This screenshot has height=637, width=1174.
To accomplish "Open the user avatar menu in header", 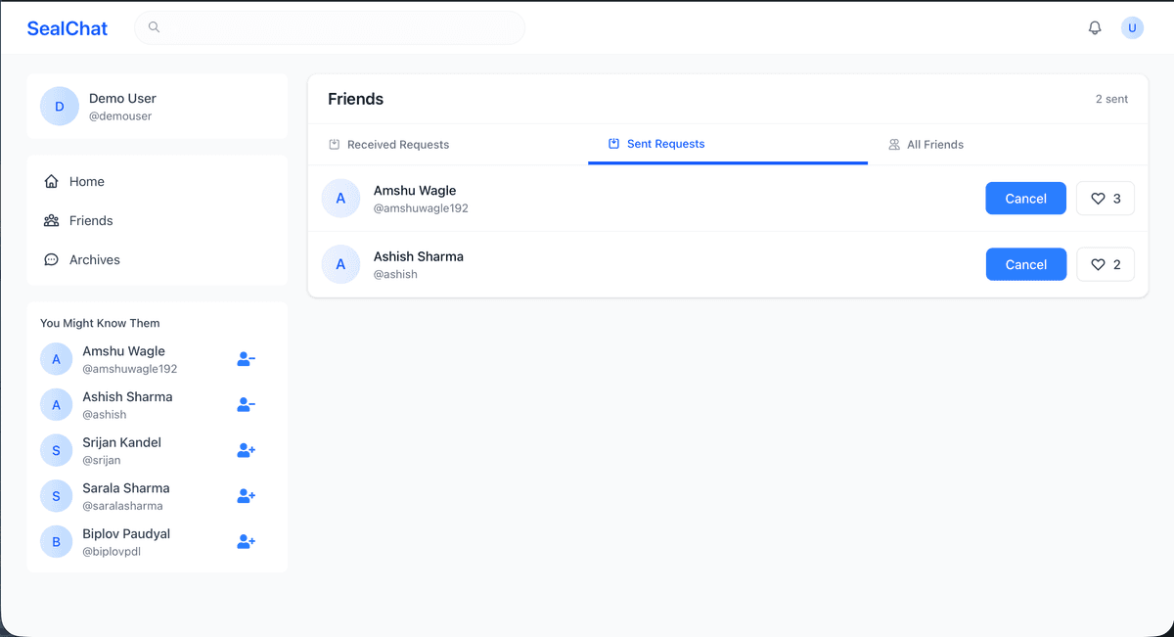I will tap(1132, 28).
